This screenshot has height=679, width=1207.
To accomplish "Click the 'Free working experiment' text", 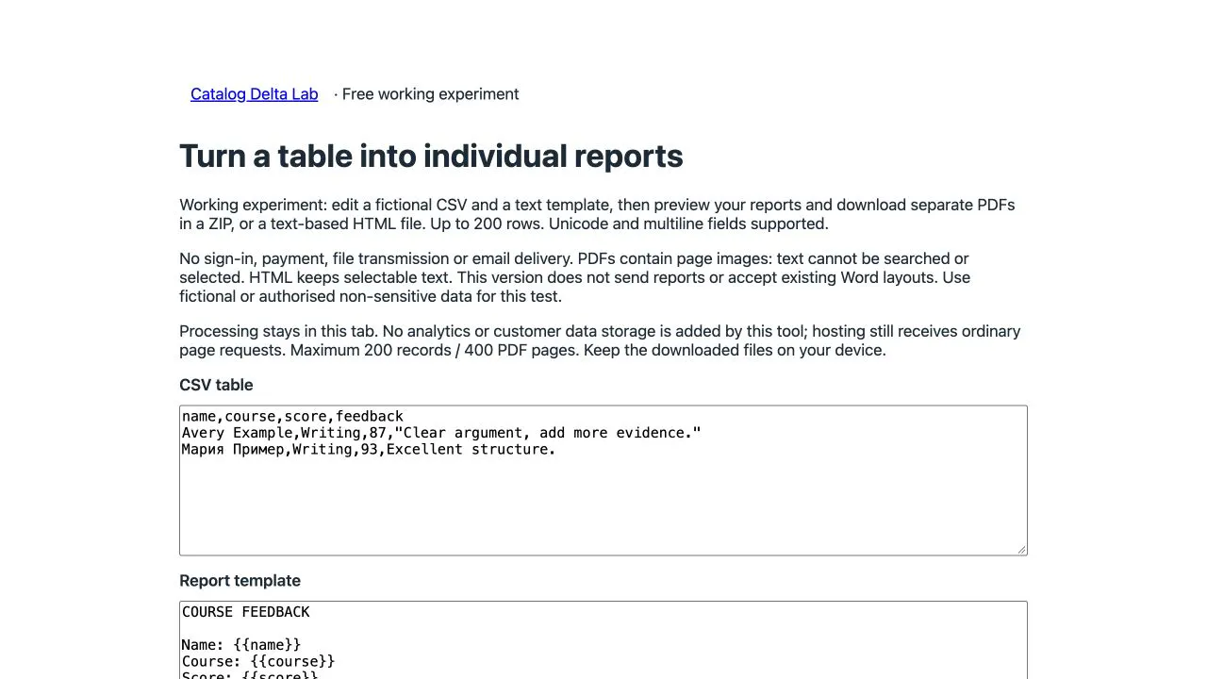I will (430, 94).
